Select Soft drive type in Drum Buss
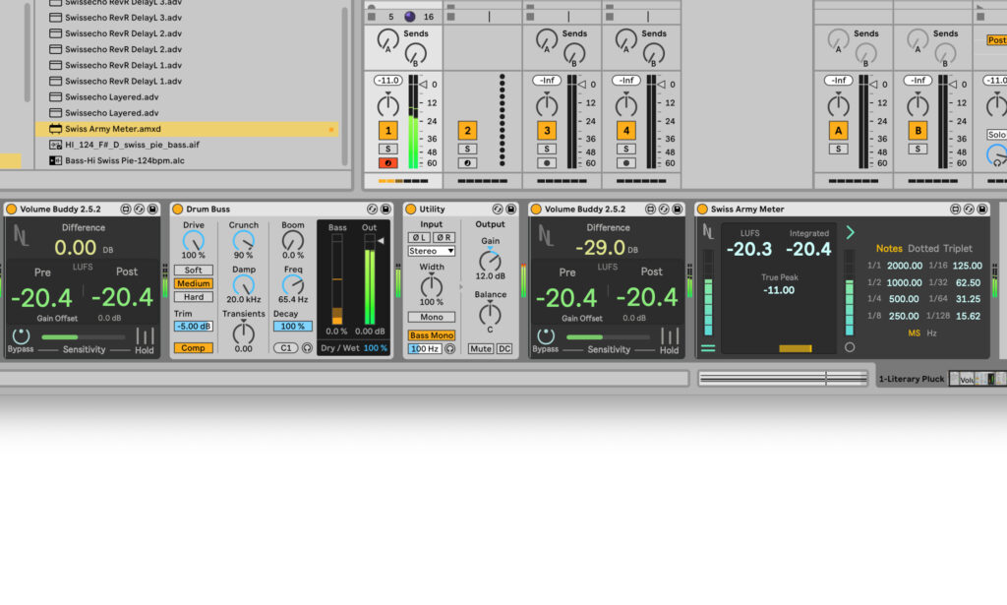This screenshot has width=1007, height=605. 194,271
